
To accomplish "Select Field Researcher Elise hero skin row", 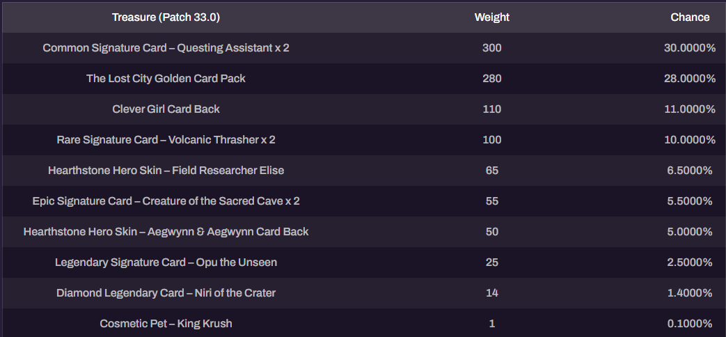I will point(363,171).
